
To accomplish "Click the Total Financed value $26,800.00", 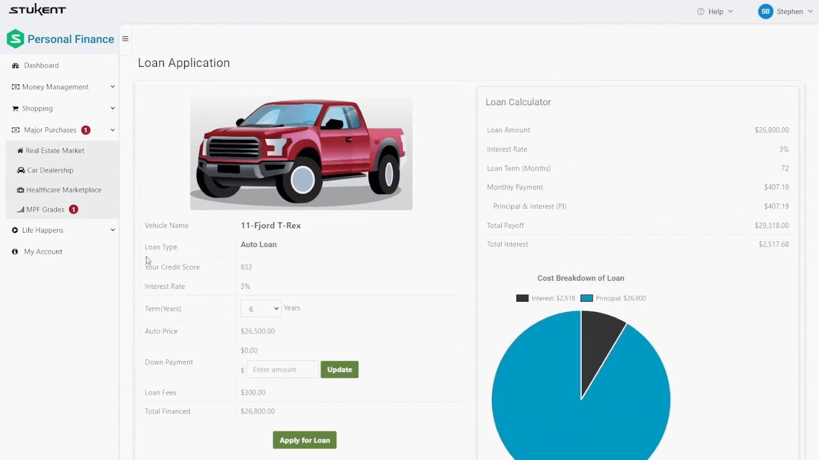I will click(x=257, y=411).
